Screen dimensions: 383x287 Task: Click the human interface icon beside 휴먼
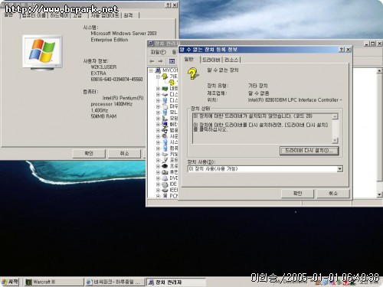[165, 172]
